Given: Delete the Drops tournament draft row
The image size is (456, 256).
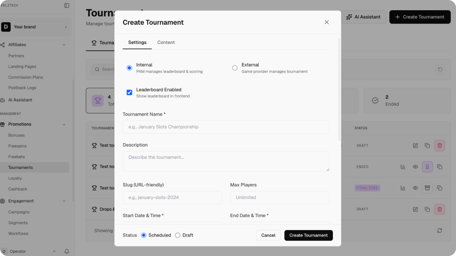Looking at the screenshot, I should point(439,209).
